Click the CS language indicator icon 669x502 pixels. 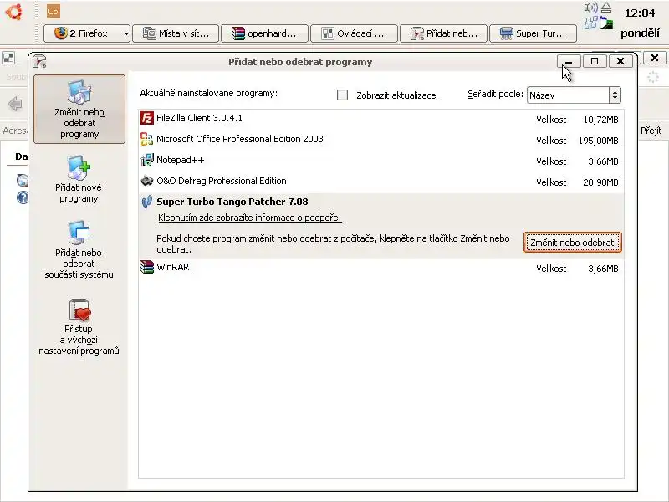(x=54, y=11)
